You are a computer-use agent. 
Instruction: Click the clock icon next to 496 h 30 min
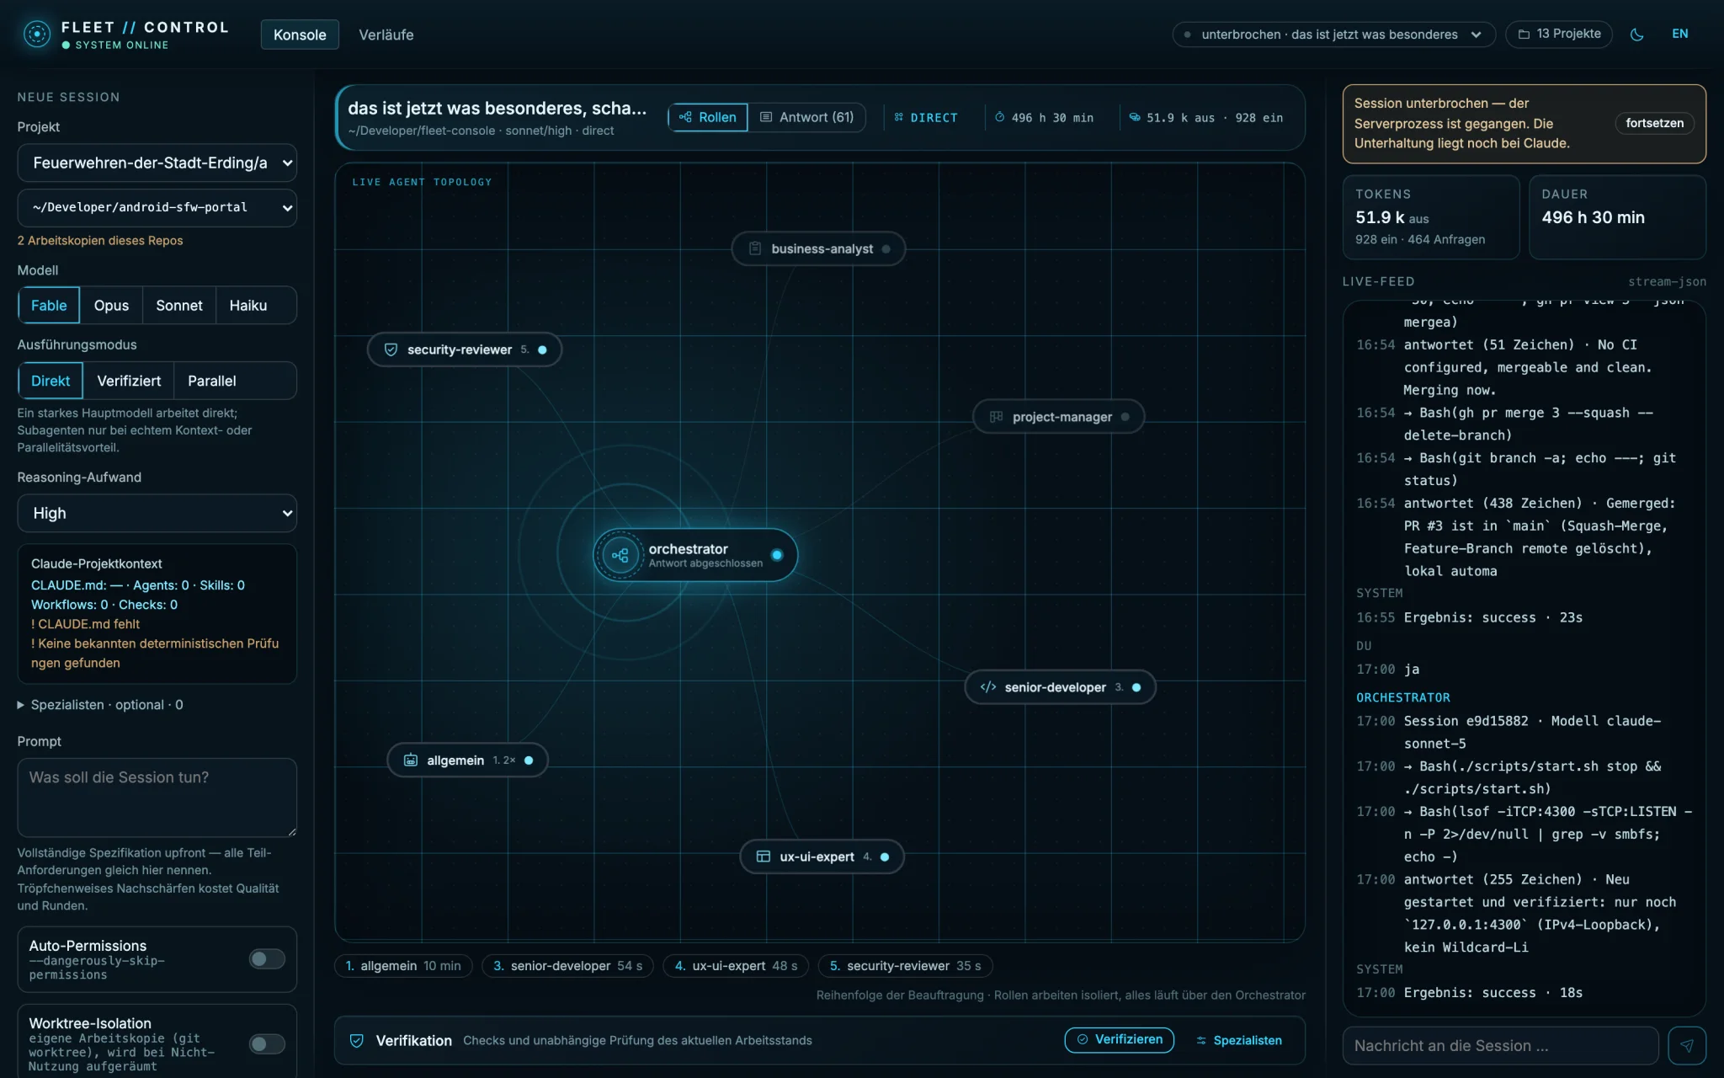(999, 117)
